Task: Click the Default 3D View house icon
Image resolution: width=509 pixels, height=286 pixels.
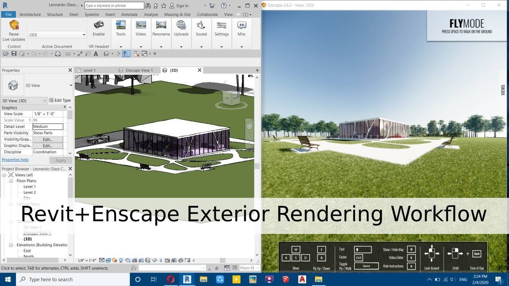Action: pos(106,54)
